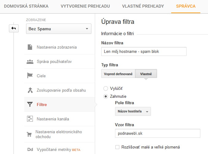
Task: Choose the Vlastné filter type button
Action: pos(146,74)
